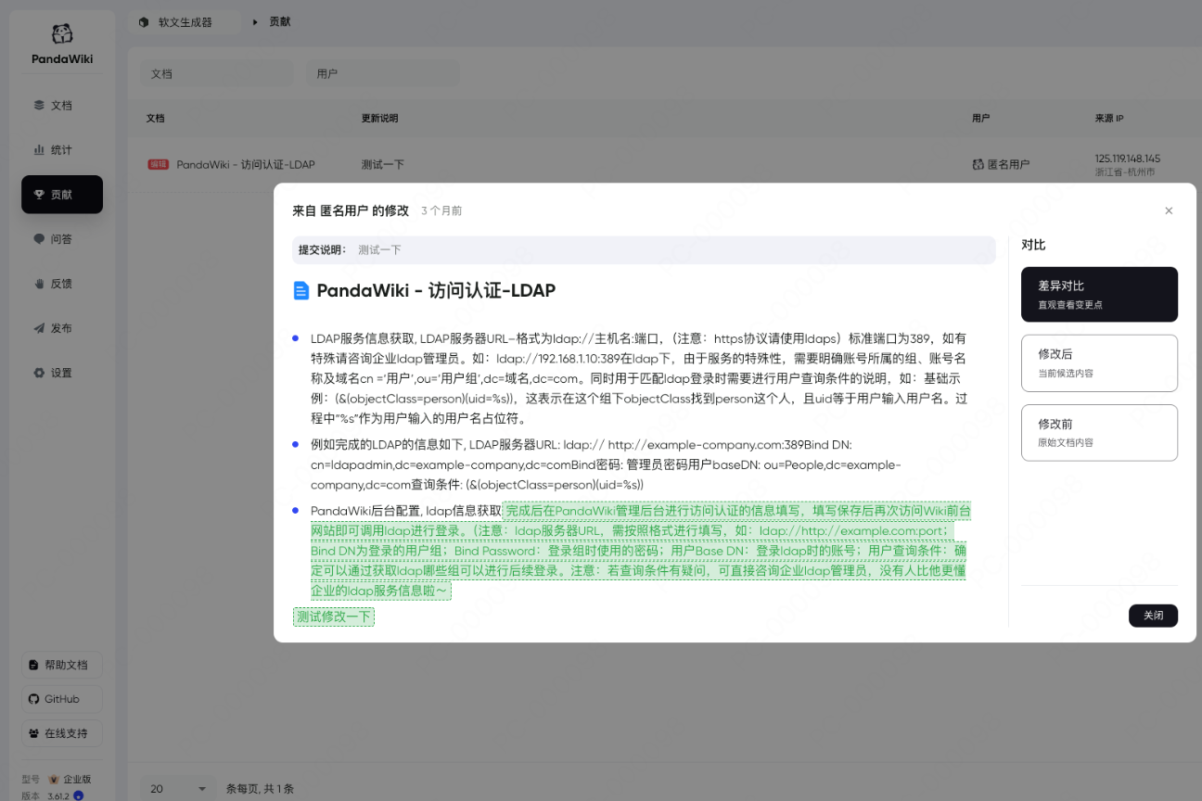
Task: Click the 文档 book icon in the sidebar
Action: coord(39,106)
